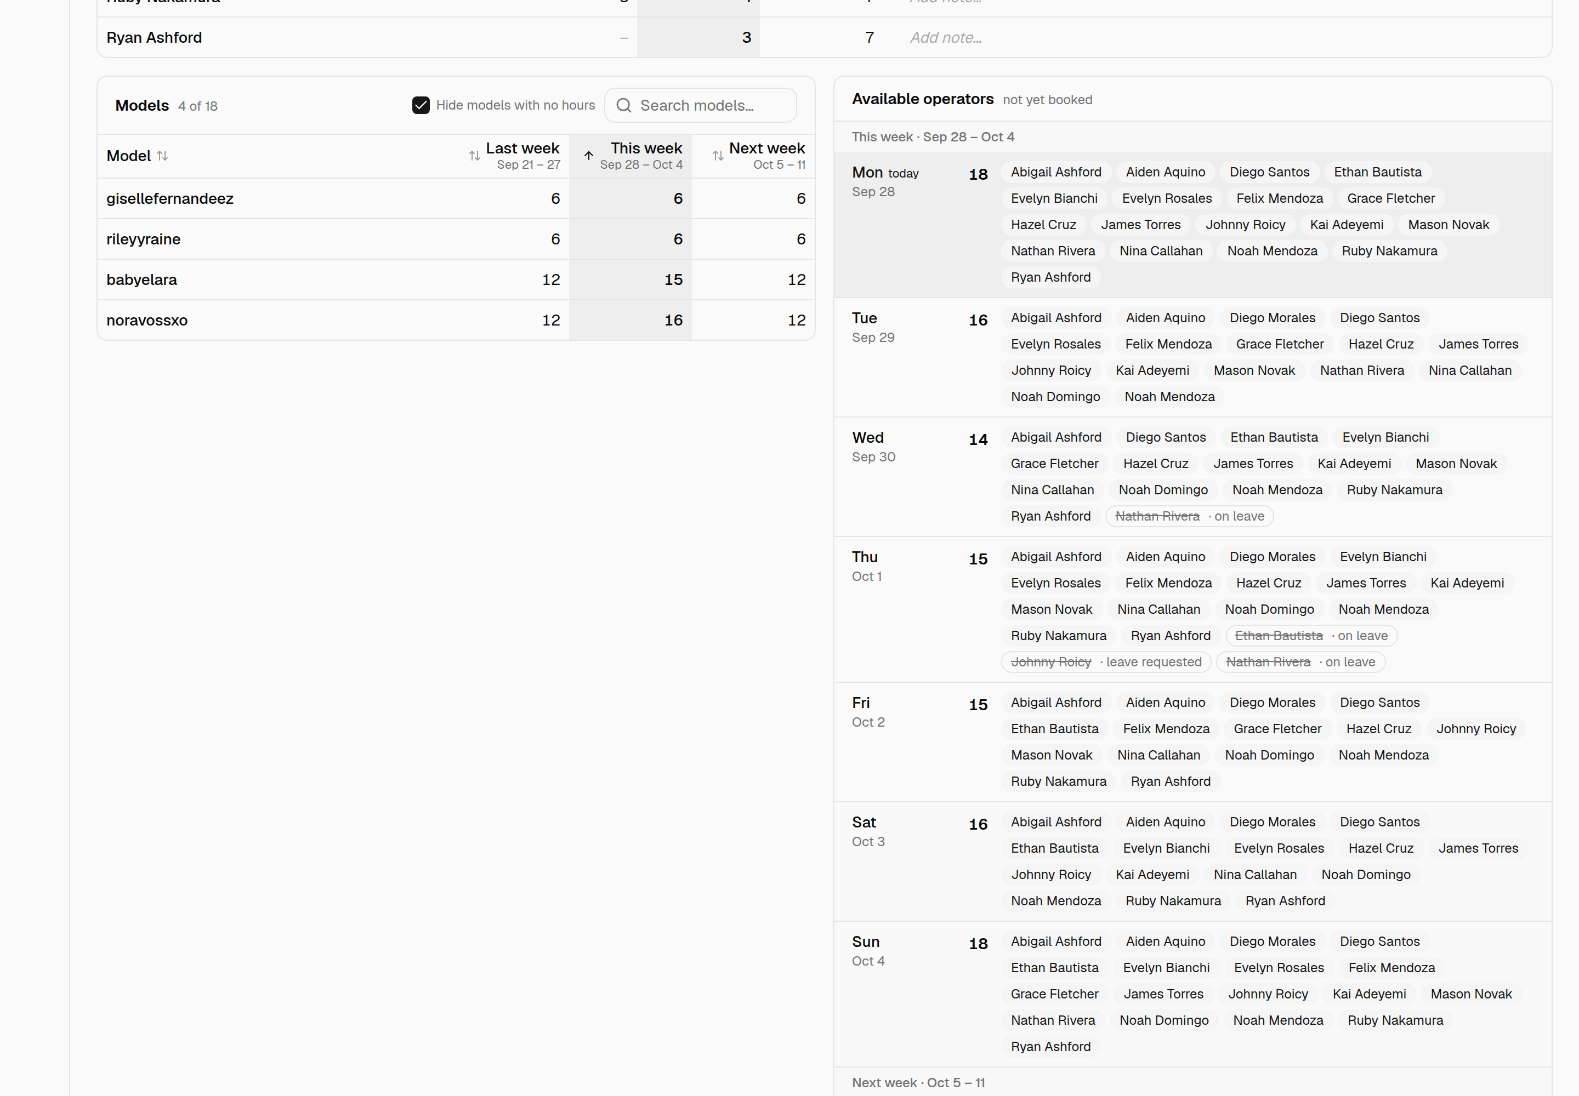Select Felix Mendoza chip on Sunday
The image size is (1579, 1096).
click(1391, 968)
